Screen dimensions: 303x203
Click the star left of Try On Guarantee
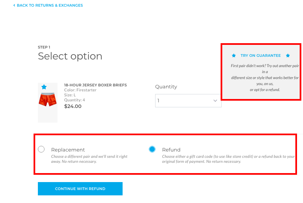click(x=234, y=56)
